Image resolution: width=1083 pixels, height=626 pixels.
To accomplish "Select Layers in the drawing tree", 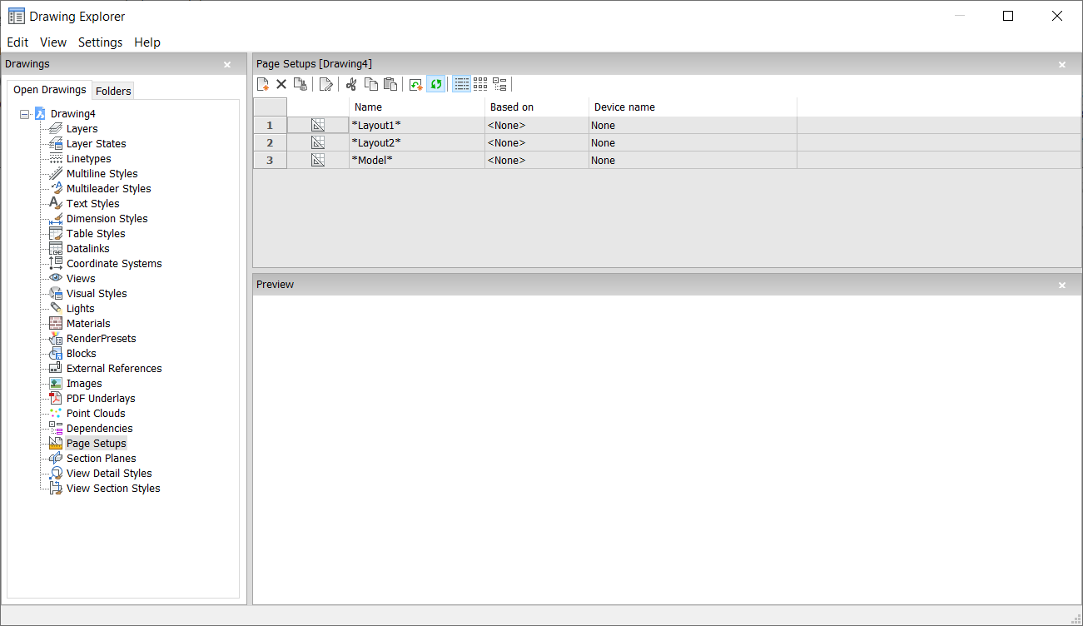I will pyautogui.click(x=82, y=129).
